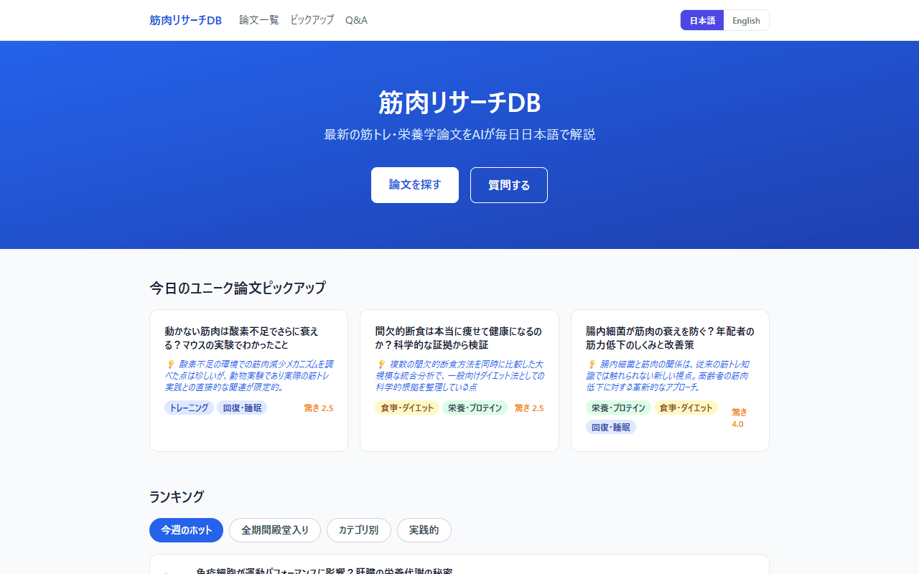Select 回復・睡眠 tag in the 酸素不足 card

pos(242,408)
